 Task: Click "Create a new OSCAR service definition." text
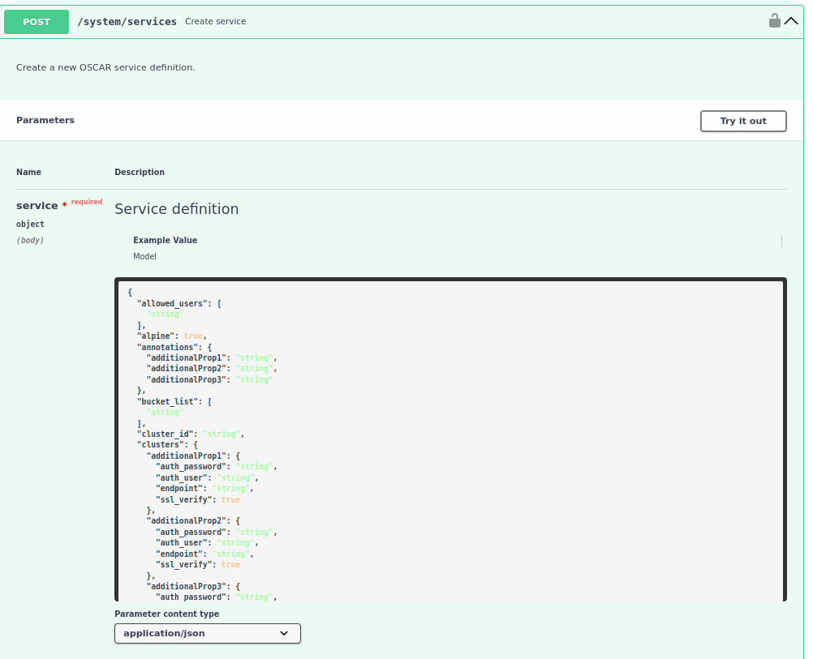point(105,67)
